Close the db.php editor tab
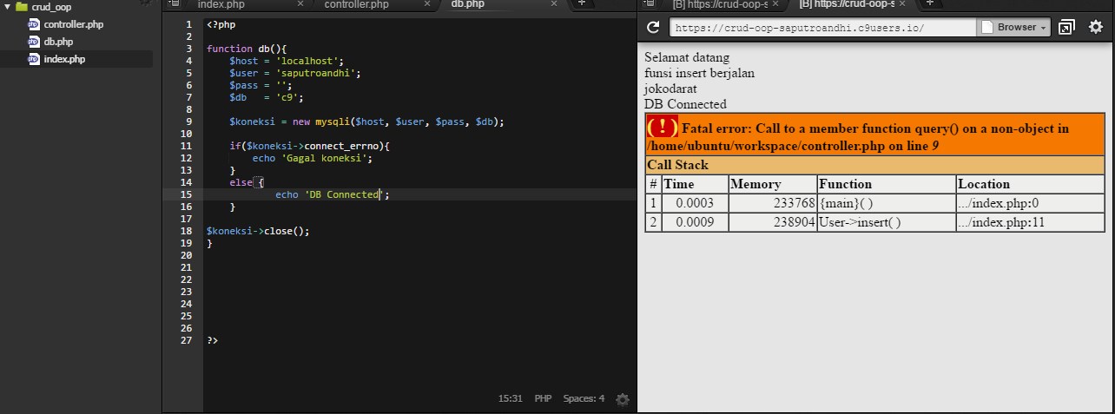1115x414 pixels. tap(554, 3)
